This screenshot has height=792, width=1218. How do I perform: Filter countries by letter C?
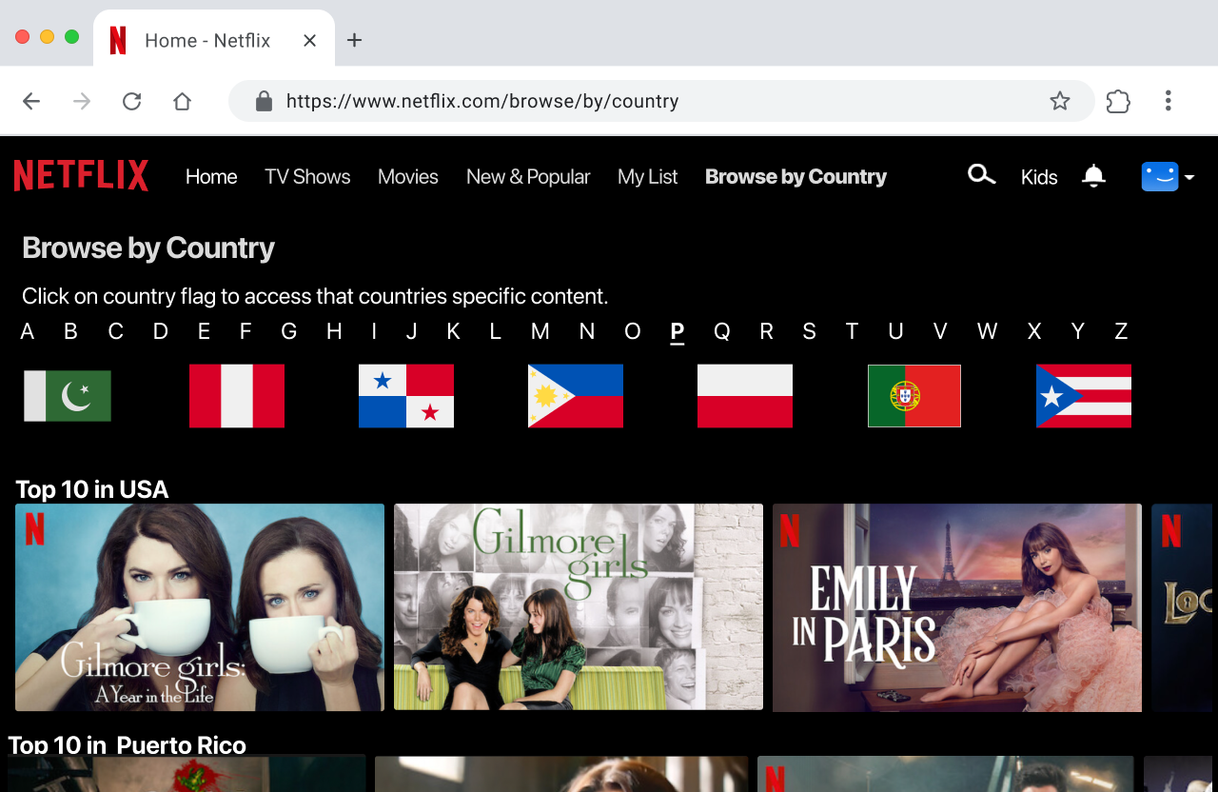tap(115, 331)
